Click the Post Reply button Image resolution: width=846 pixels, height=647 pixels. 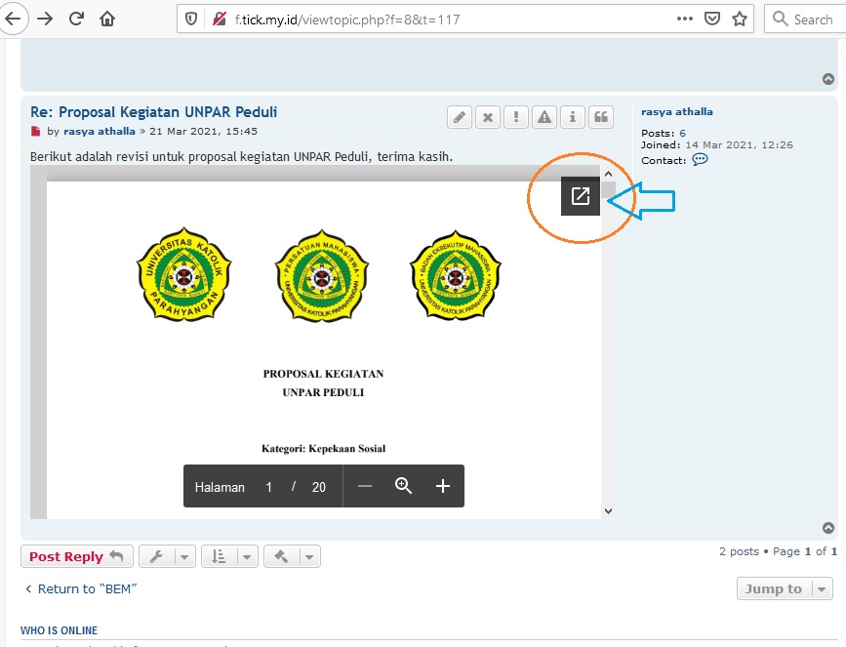click(x=75, y=556)
